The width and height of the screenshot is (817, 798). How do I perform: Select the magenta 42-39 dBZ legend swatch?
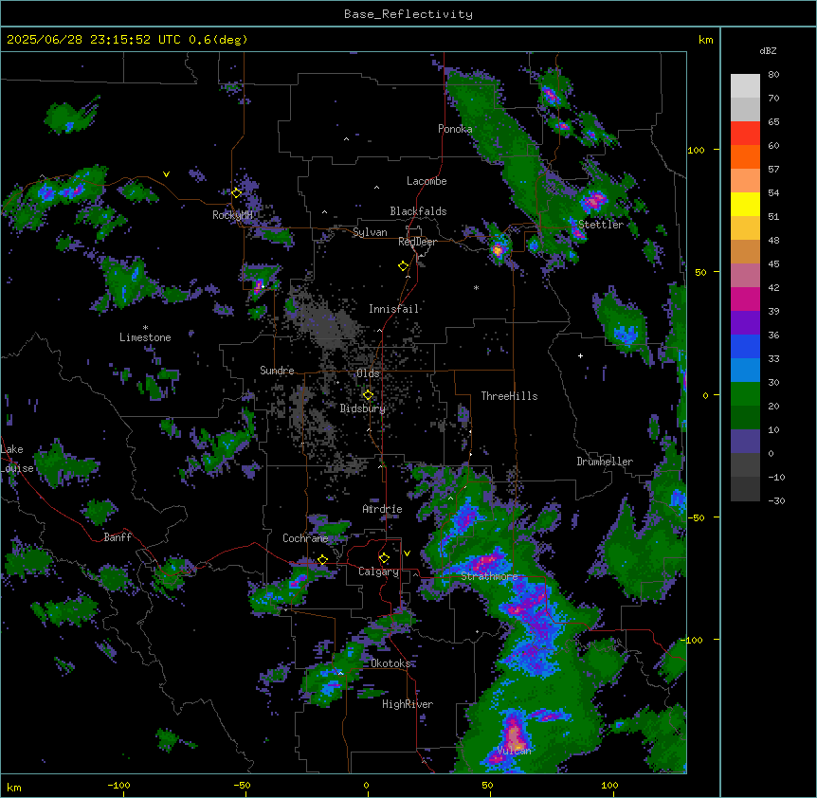coord(745,299)
